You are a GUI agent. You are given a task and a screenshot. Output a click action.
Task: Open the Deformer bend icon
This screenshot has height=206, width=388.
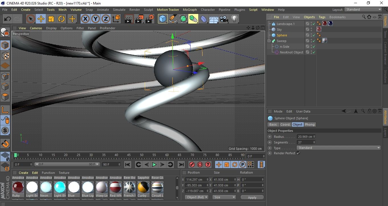tap(204, 19)
